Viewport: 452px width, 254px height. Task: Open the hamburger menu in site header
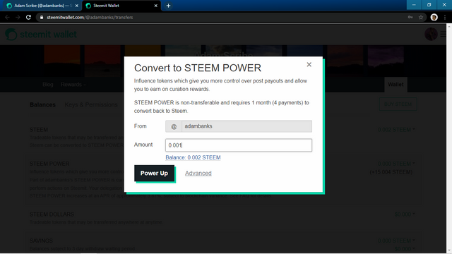pyautogui.click(x=443, y=35)
